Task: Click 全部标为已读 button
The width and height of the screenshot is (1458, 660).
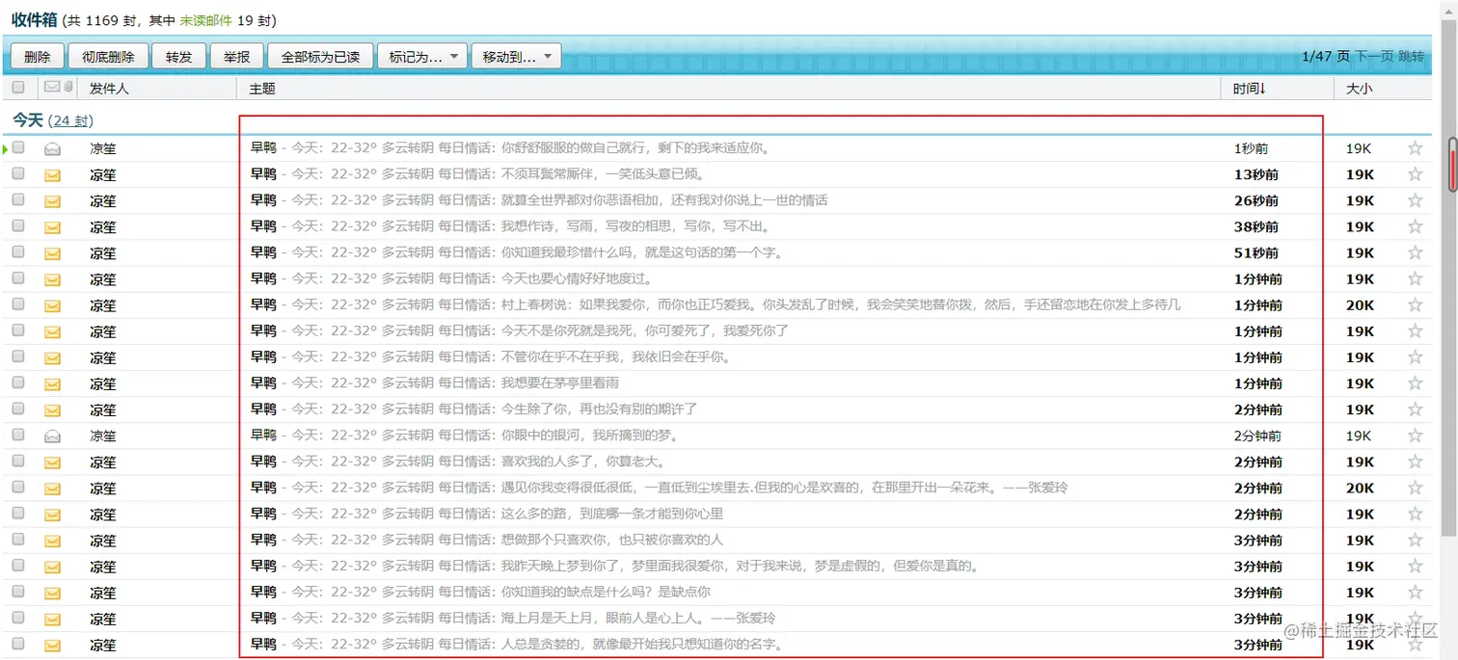Action: 320,57
